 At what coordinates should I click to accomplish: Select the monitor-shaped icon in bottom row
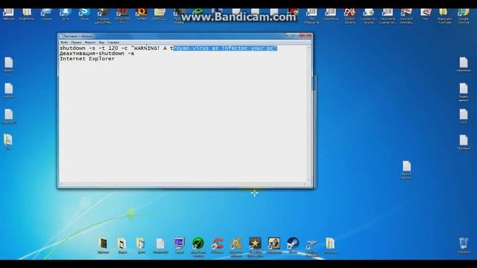(x=179, y=245)
